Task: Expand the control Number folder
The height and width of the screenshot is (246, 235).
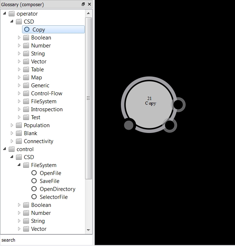Action: point(19,213)
